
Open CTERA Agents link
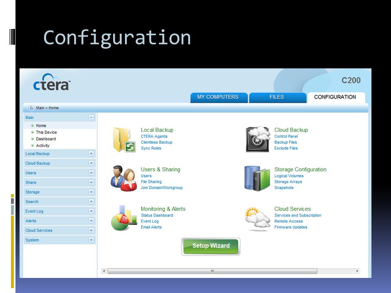coord(154,136)
